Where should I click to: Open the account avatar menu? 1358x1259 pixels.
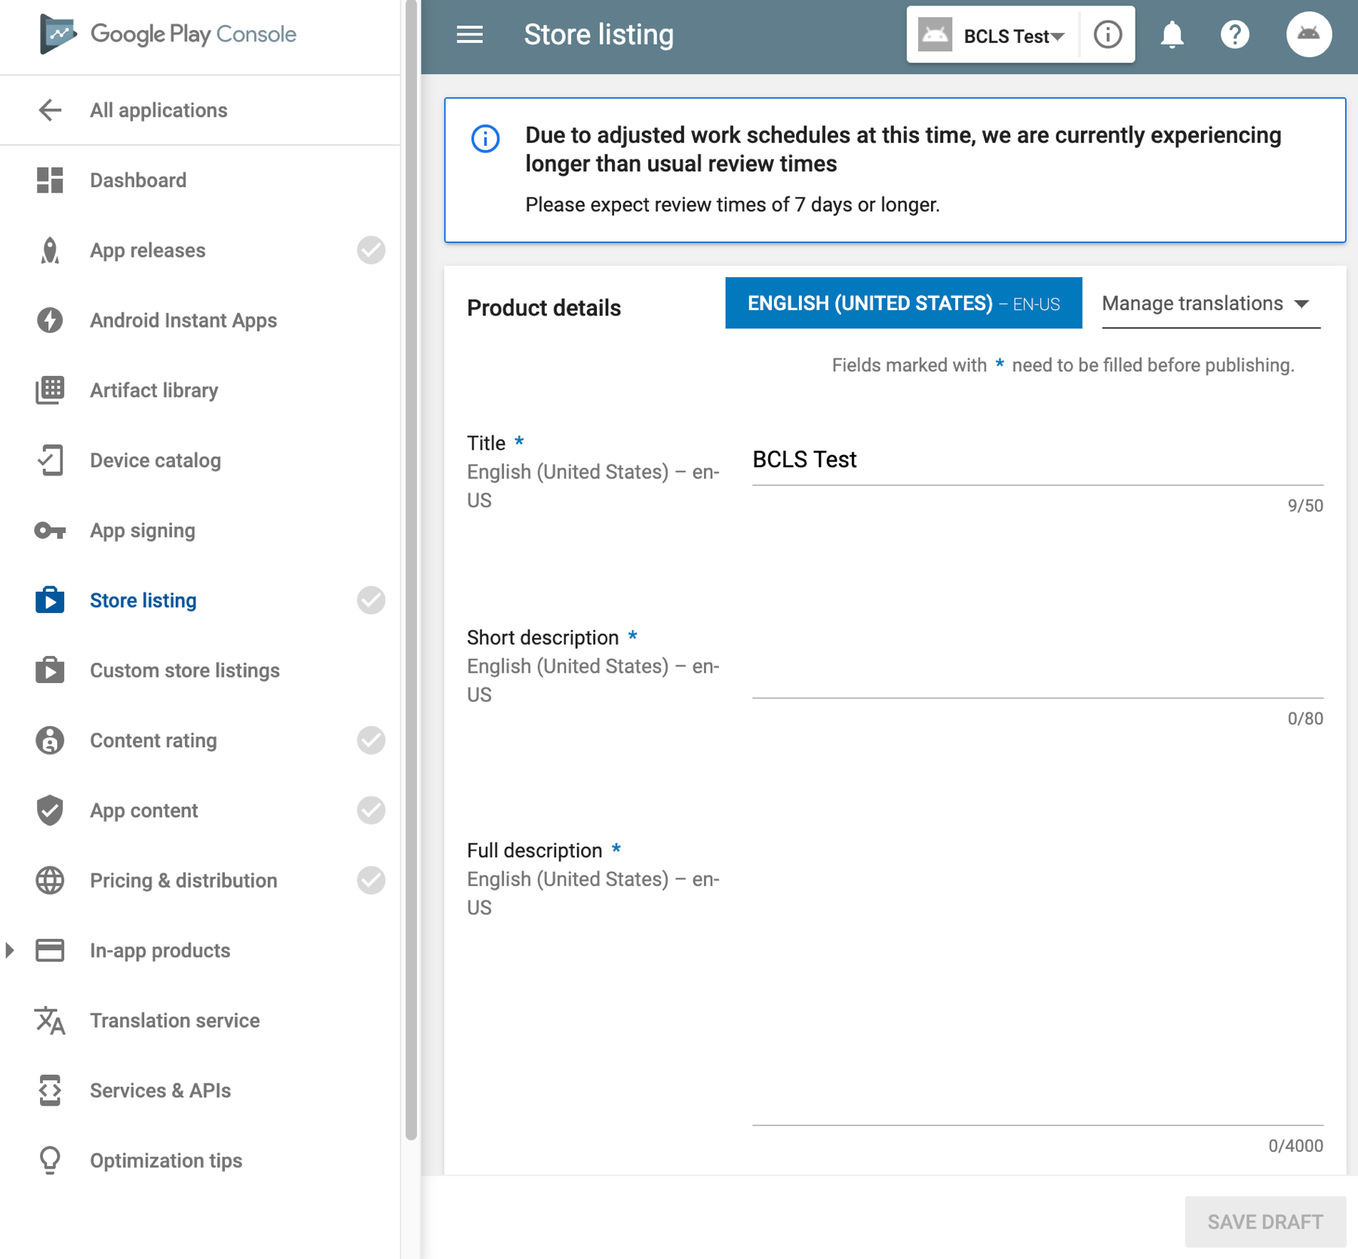(x=1309, y=35)
